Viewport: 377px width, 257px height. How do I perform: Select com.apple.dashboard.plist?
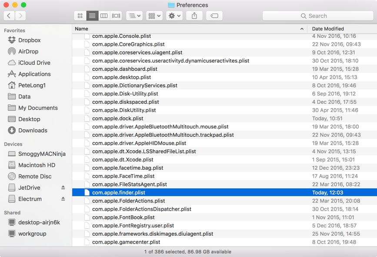(224, 69)
